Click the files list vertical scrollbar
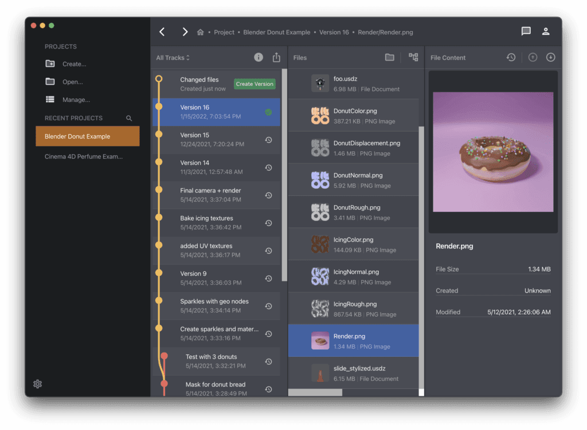Image resolution: width=587 pixels, height=430 pixels. pos(421,257)
